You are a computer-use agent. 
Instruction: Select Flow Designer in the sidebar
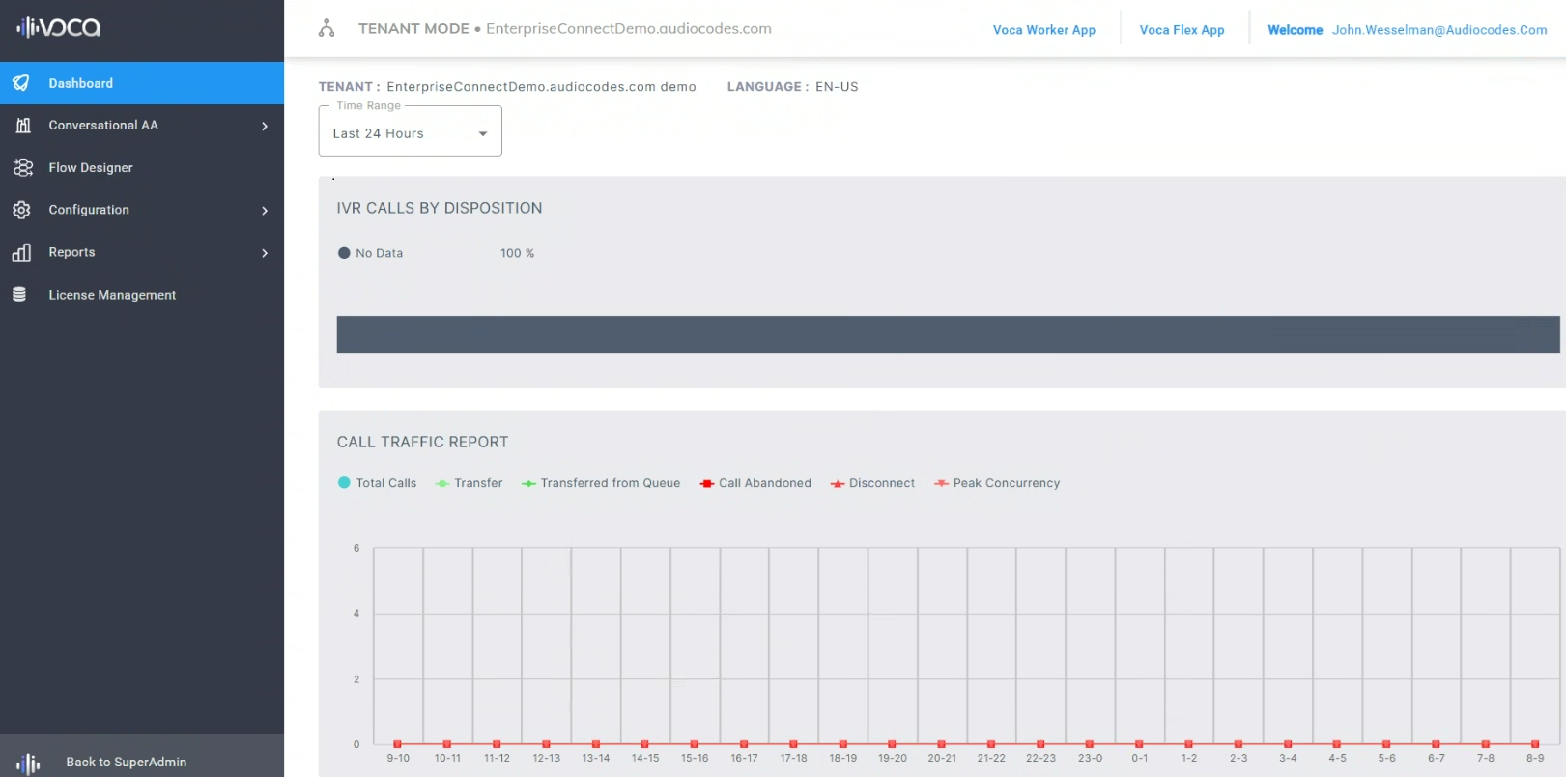(x=91, y=168)
